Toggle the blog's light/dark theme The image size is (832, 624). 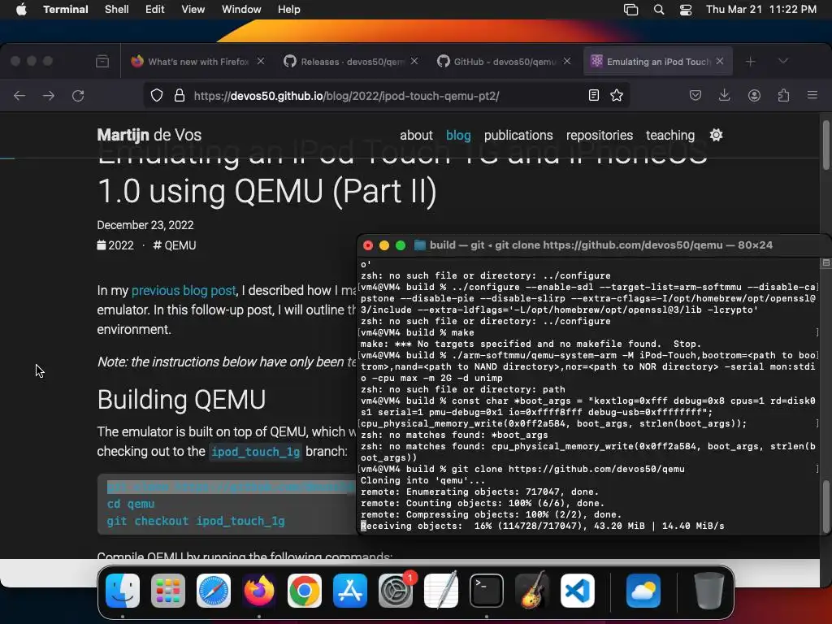pyautogui.click(x=716, y=135)
